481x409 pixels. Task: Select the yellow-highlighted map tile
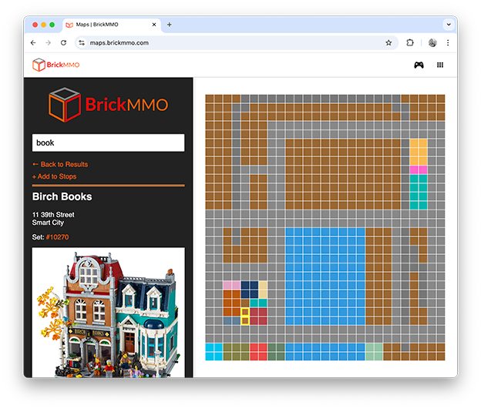(x=245, y=317)
